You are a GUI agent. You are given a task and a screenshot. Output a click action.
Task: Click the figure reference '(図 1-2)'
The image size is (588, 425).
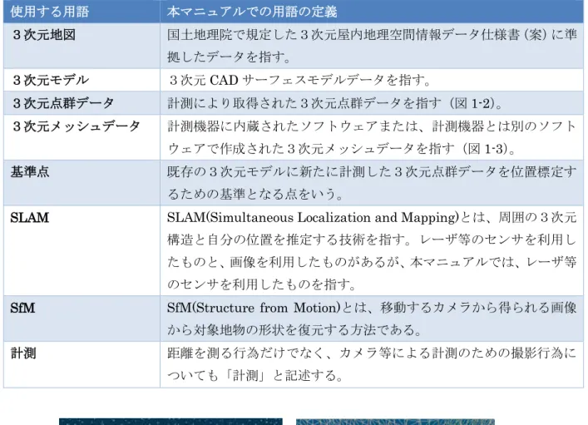pos(472,103)
